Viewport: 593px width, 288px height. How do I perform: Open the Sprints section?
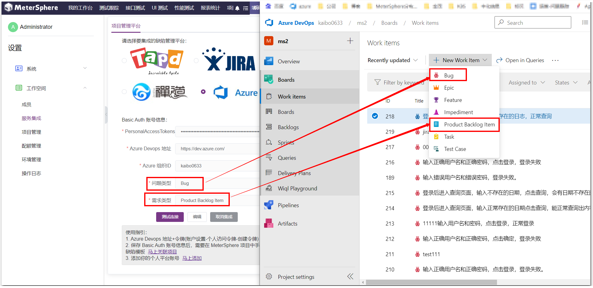(286, 142)
